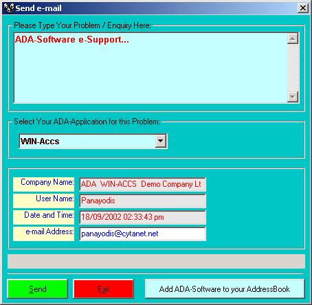Click the e-mail Address input field
This screenshot has width=312, height=305.
pyautogui.click(x=143, y=234)
